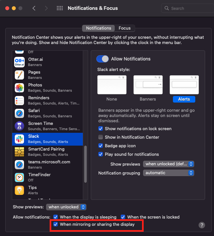The image size is (214, 236).
Task: Click the Reminders app icon
Action: tap(19, 101)
